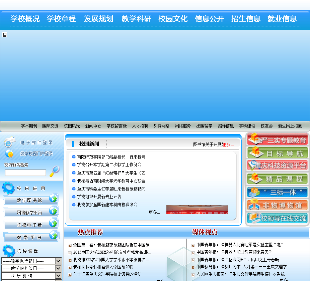Open the 非物博物馆 orange banner
Screen dimensions: 310x281
pyautogui.click(x=278, y=205)
